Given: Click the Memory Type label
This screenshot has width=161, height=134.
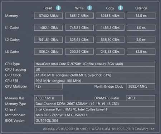Looking at the screenshot, I should 15,104.
